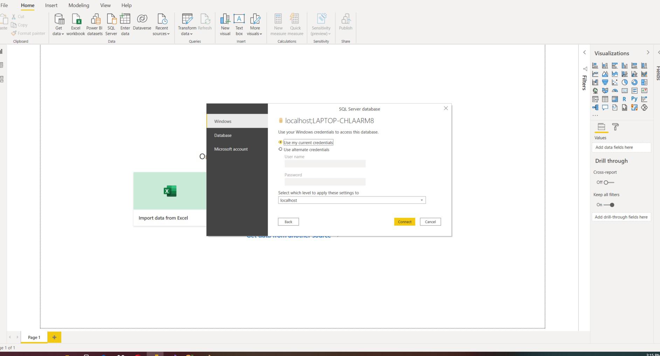
Task: Click Add data fields here box
Action: [x=621, y=147]
